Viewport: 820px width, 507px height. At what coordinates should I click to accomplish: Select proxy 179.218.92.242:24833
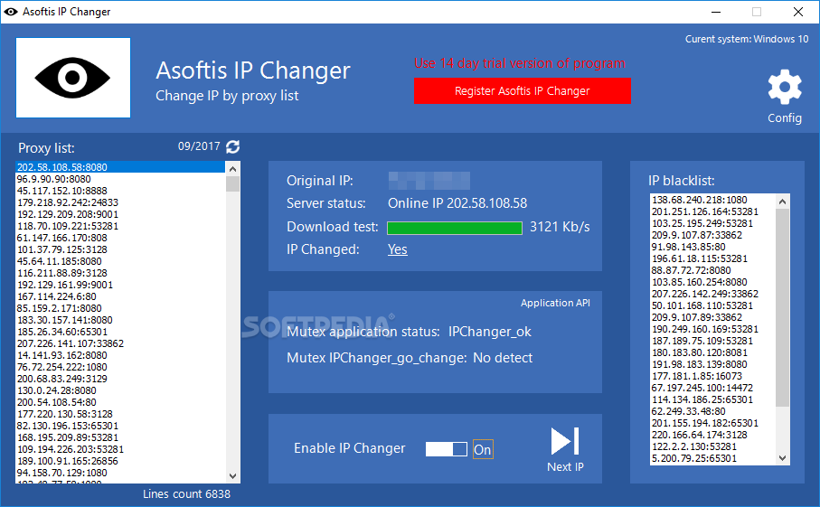[x=120, y=202]
